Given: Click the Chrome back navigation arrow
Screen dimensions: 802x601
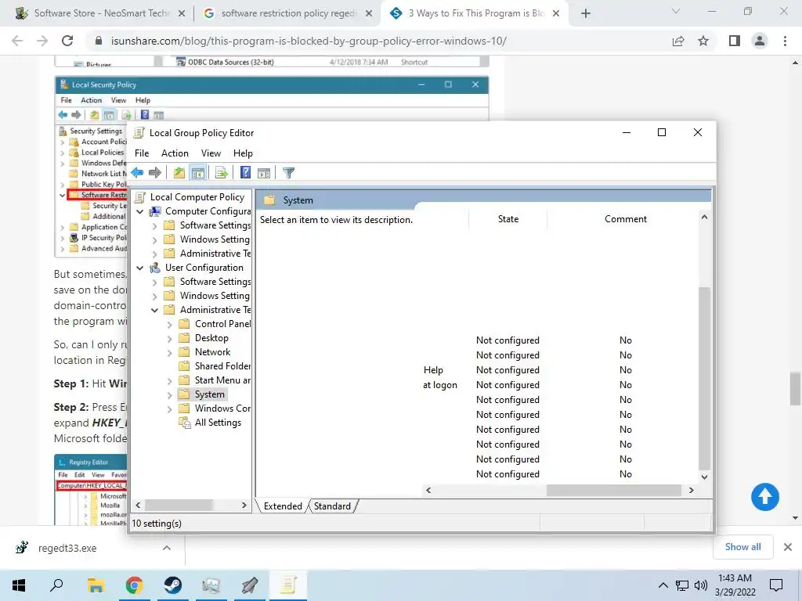Looking at the screenshot, I should [17, 41].
